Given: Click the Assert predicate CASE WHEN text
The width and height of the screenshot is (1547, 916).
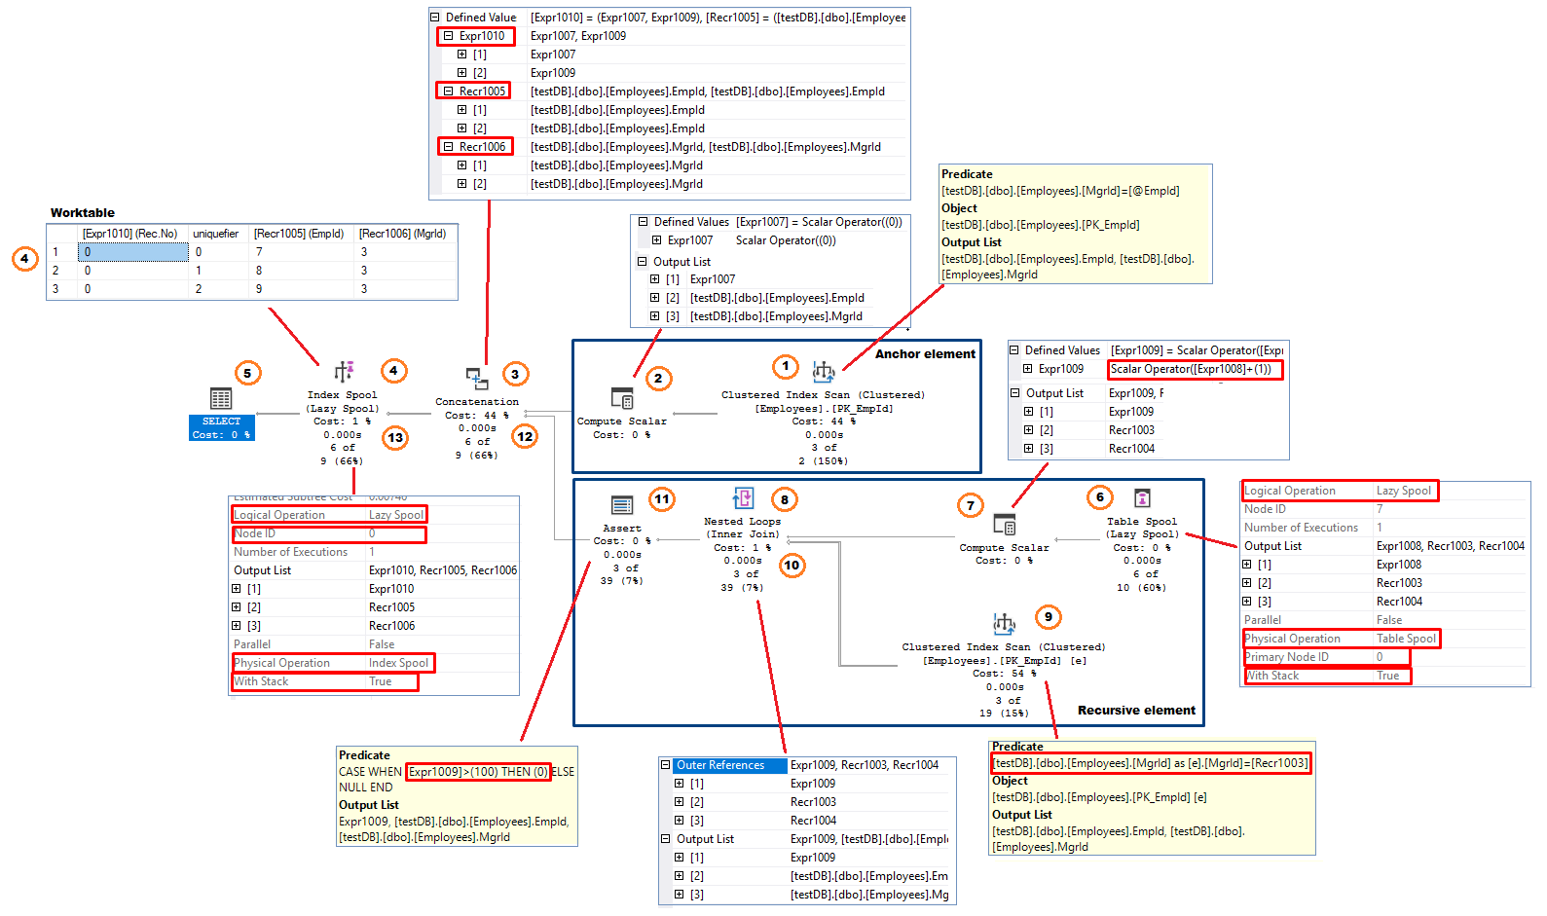Looking at the screenshot, I should [x=457, y=780].
